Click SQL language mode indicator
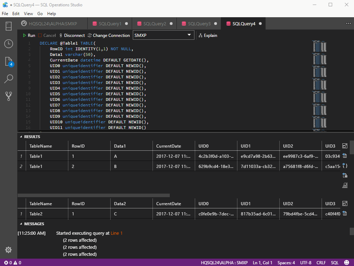Screen dimensions: 354x266 (335, 262)
